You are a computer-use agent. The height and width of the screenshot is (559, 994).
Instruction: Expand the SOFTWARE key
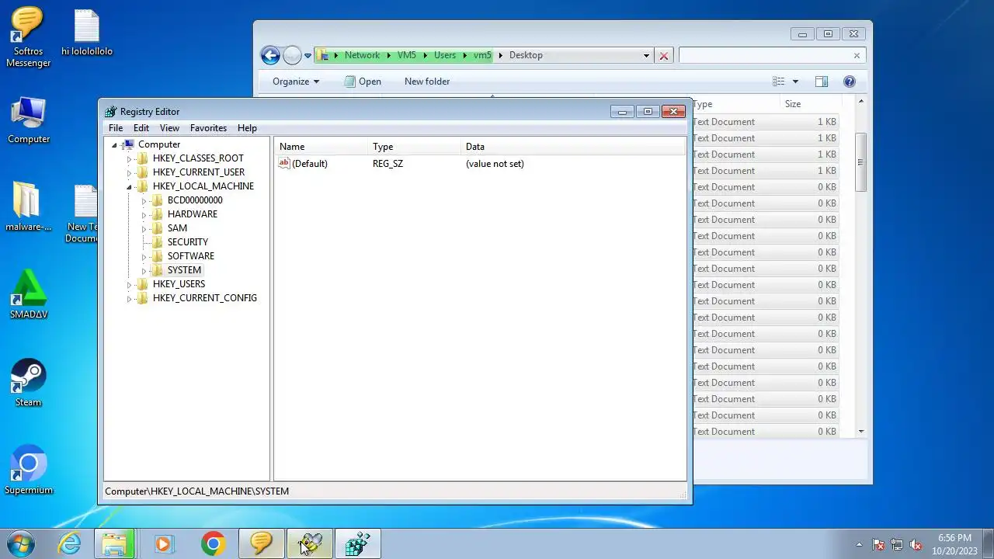[x=144, y=256]
